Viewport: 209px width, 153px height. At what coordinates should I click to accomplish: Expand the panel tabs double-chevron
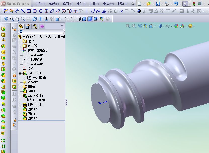pos(62,26)
